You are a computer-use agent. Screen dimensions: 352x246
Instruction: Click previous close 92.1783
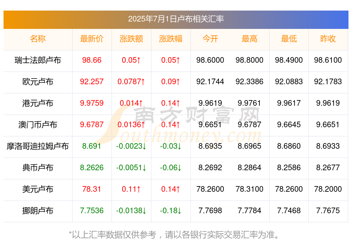[x=328, y=82]
